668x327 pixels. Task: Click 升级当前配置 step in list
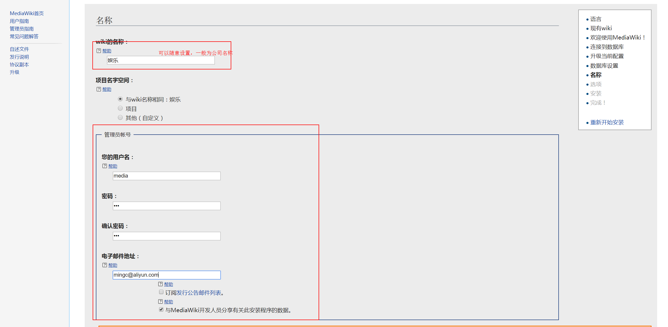[x=607, y=56]
